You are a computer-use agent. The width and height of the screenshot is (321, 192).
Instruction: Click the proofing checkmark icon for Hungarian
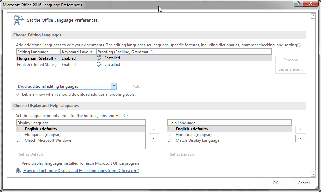99,58
